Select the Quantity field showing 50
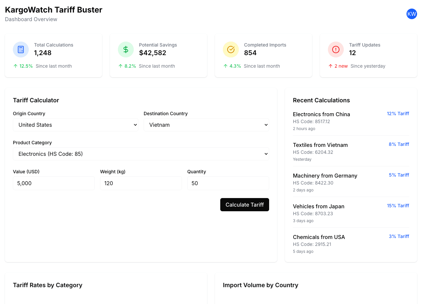This screenshot has height=304, width=425. coord(228,183)
